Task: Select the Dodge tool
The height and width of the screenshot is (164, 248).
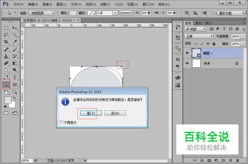Action: coord(15,70)
